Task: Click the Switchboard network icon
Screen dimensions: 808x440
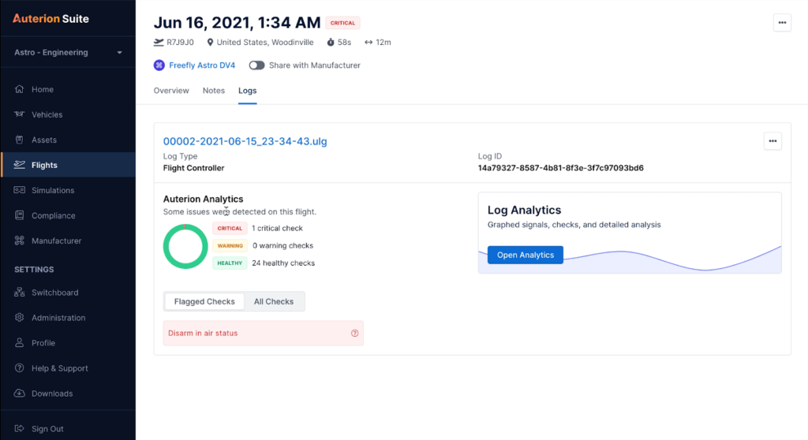Action: pos(19,292)
